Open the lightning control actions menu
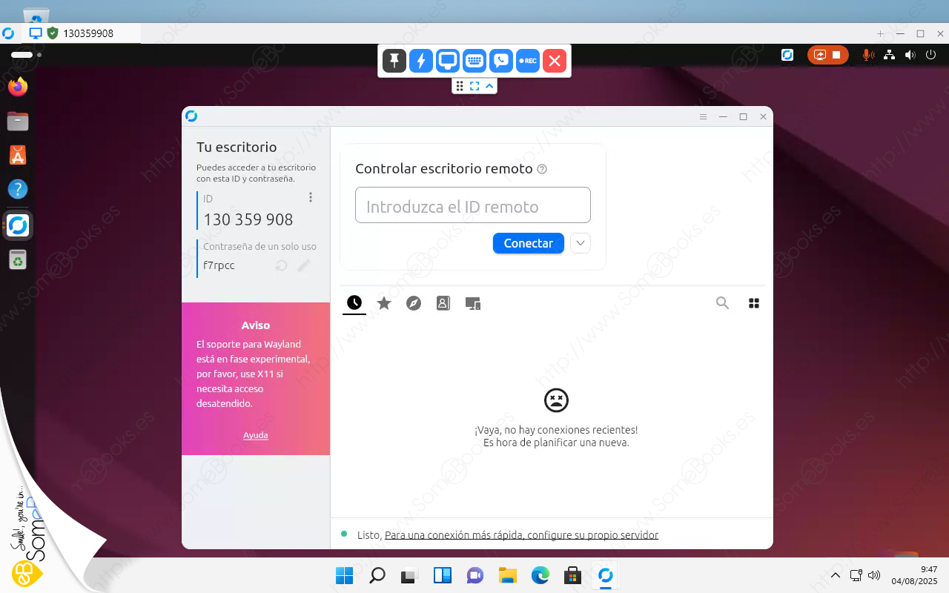The height and width of the screenshot is (593, 949). coord(421,61)
